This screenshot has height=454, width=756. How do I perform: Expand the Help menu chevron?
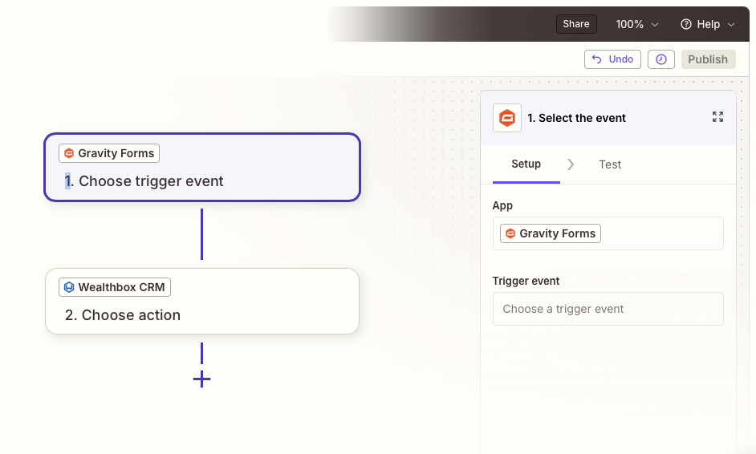tap(731, 25)
